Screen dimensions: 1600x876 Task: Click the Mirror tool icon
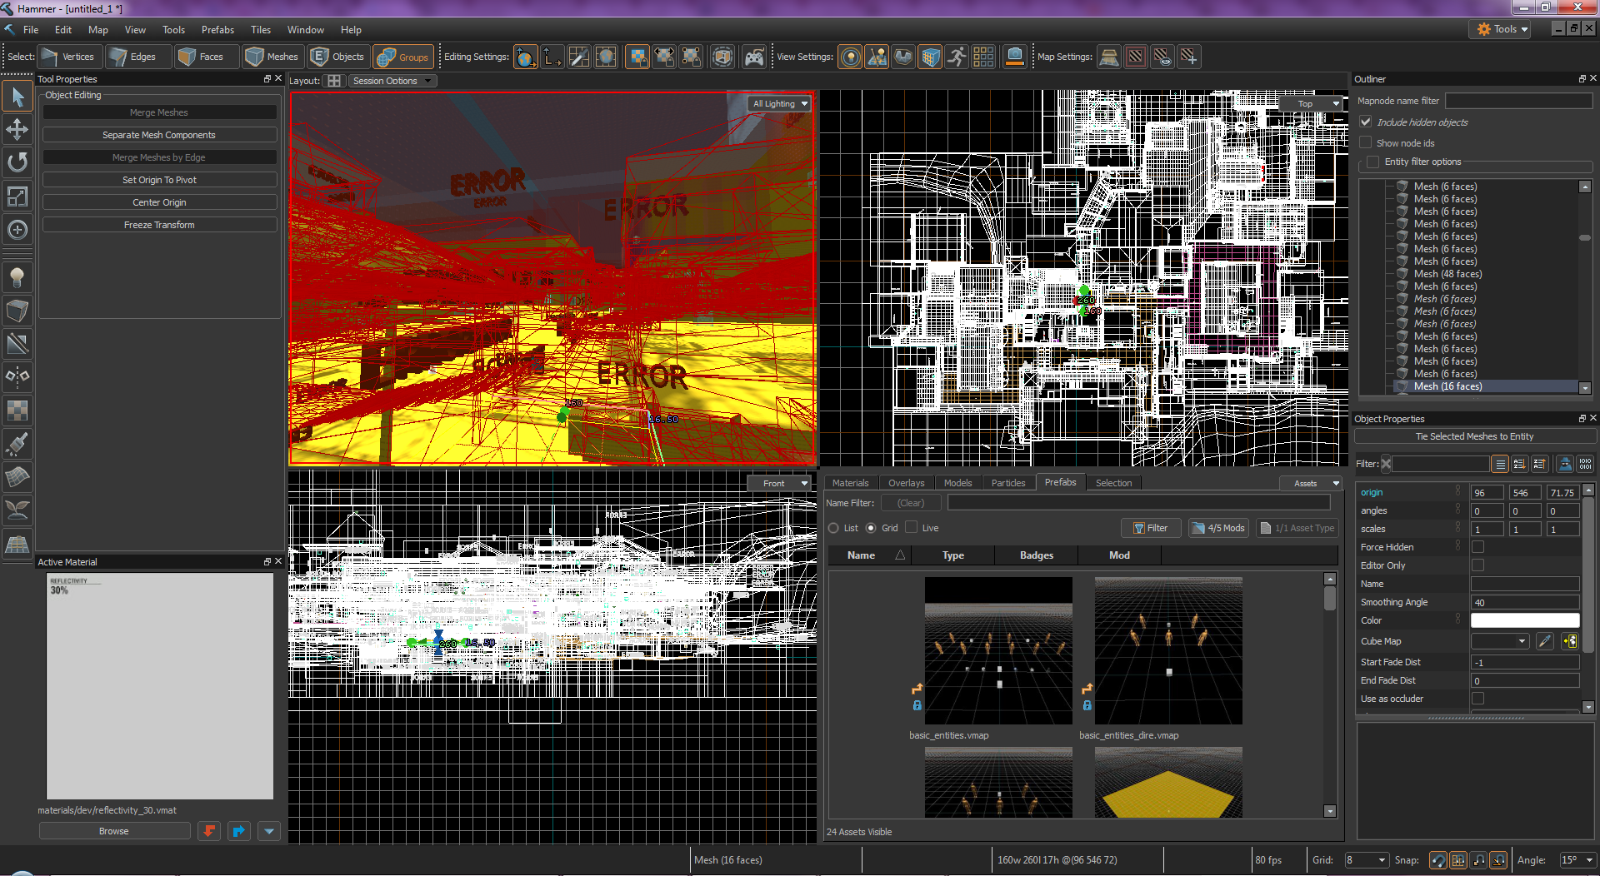[x=17, y=376]
